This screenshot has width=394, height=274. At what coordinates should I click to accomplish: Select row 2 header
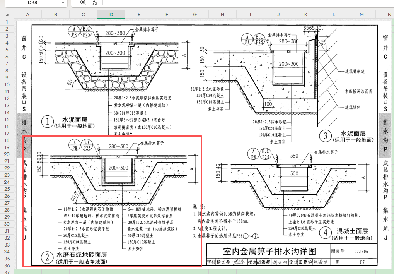[7, 29]
